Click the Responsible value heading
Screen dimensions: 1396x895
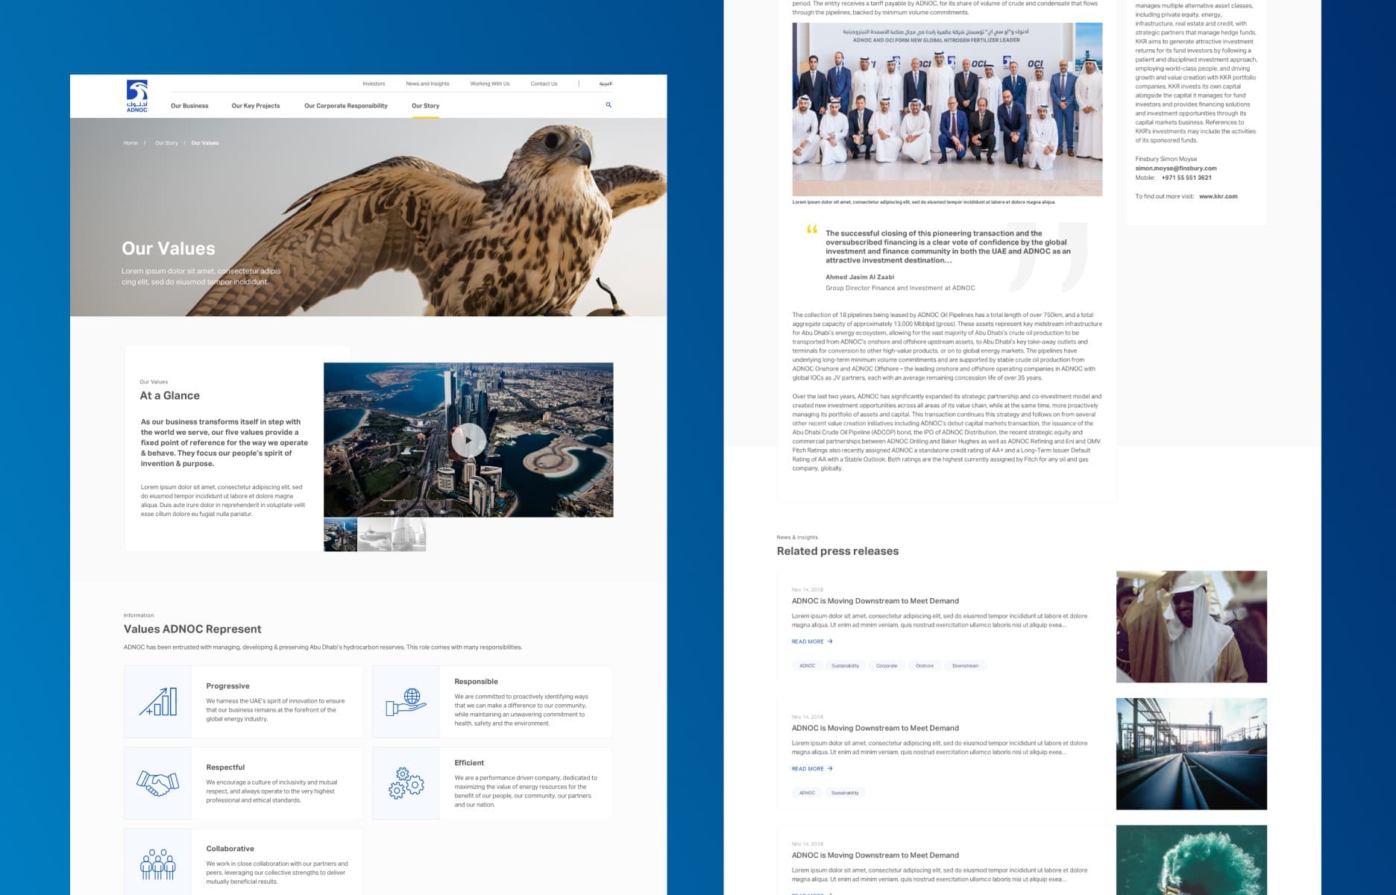click(x=476, y=682)
